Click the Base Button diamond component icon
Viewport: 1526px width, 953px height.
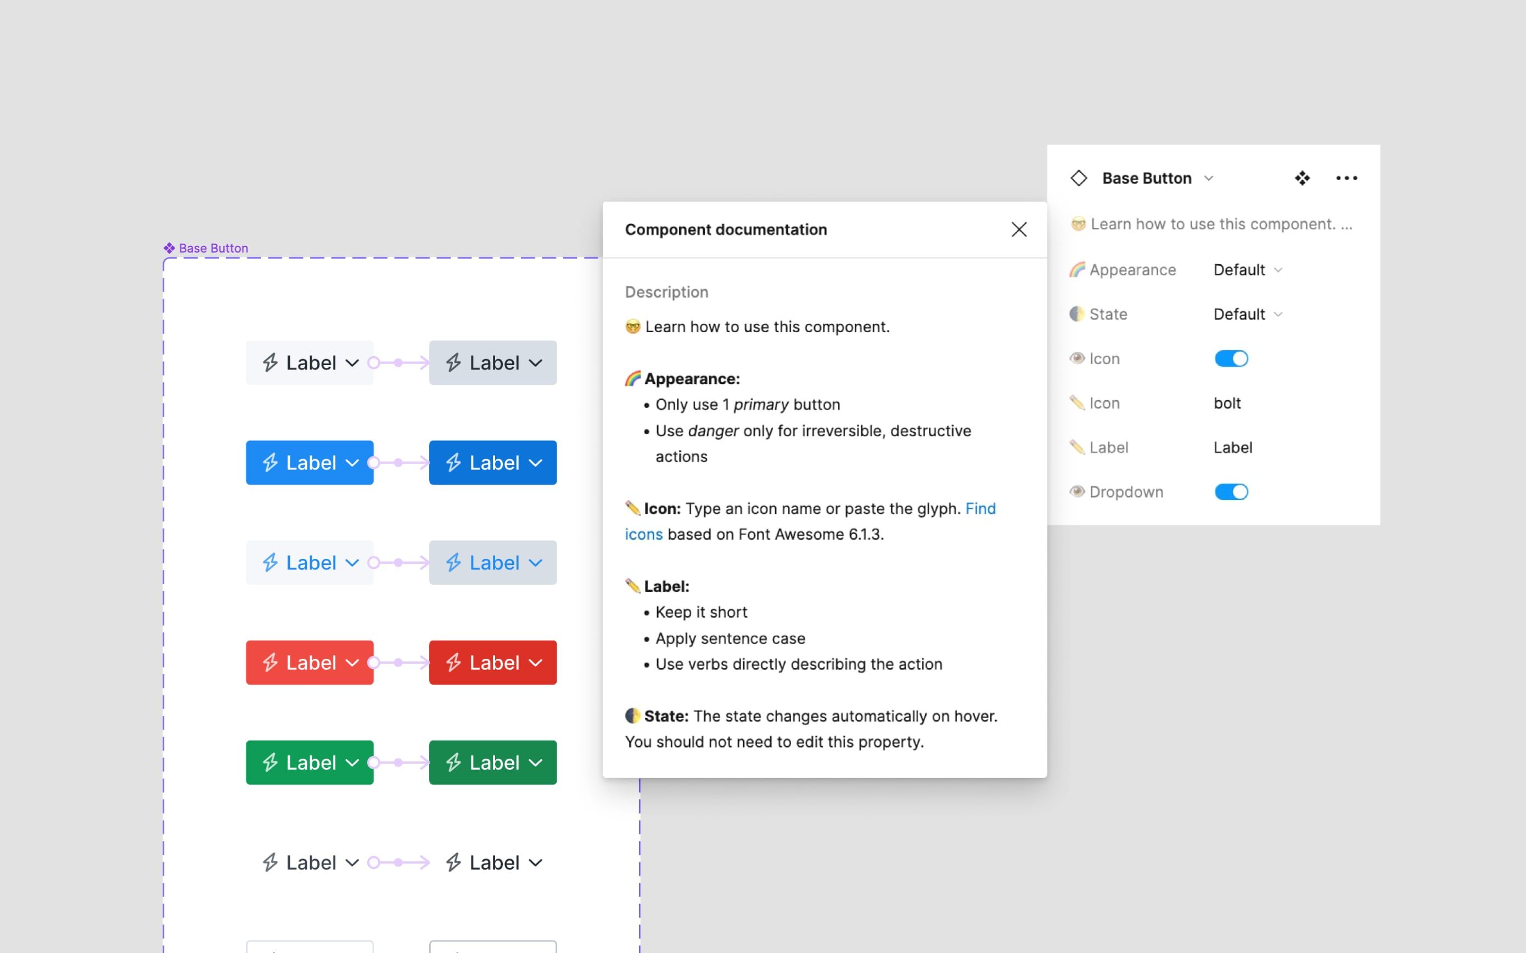[1079, 178]
